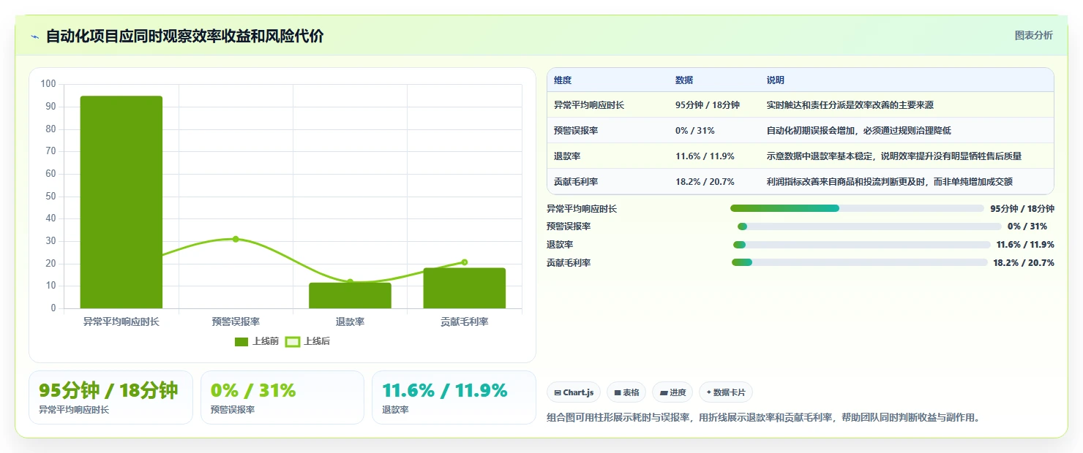
Task: Open the 0% / 31% stat card
Action: (x=282, y=397)
